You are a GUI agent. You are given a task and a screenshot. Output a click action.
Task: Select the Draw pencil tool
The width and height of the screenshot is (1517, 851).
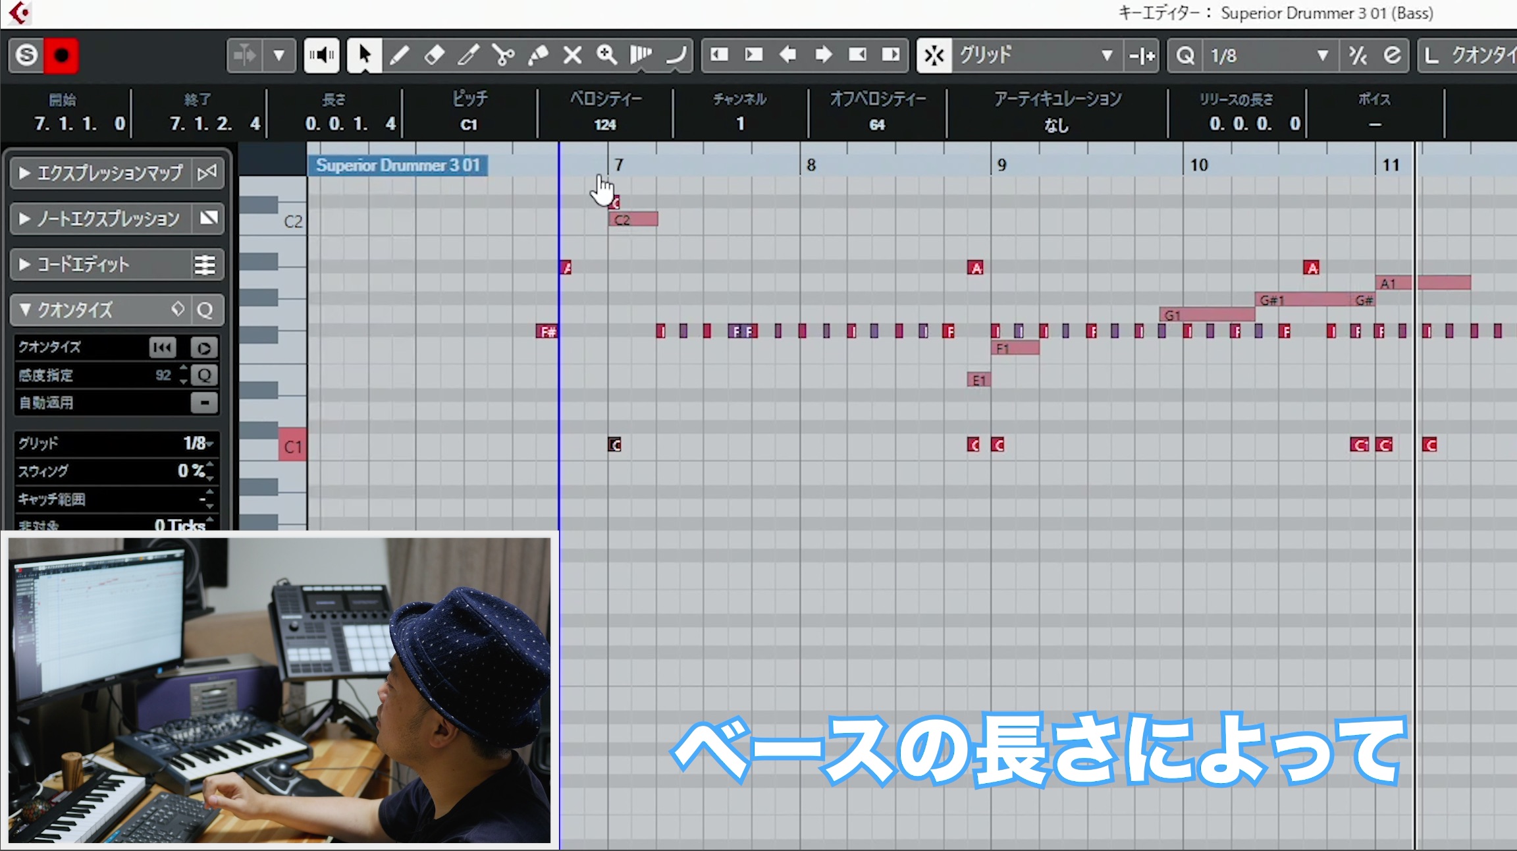[399, 55]
